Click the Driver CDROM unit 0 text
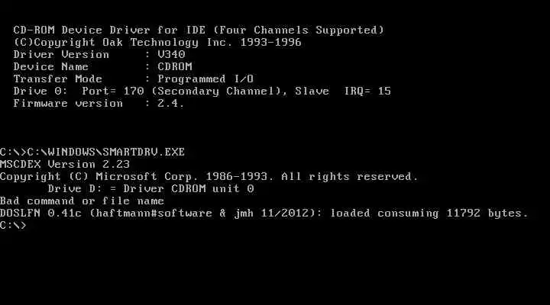 click(189, 189)
